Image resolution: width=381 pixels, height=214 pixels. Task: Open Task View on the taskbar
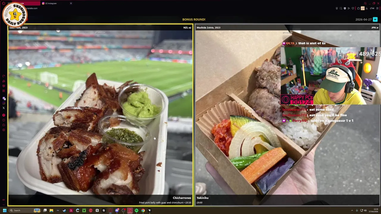[x=45, y=210]
